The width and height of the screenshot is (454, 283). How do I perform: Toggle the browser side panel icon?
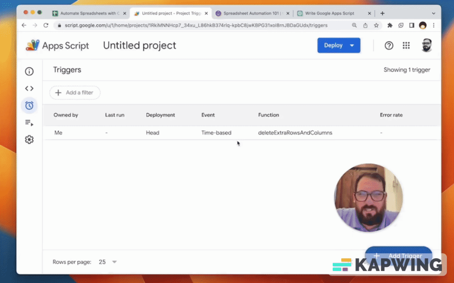412,25
